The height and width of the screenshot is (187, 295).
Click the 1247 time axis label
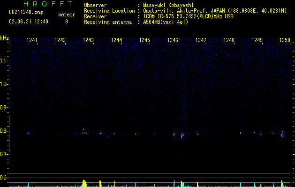[201, 40]
